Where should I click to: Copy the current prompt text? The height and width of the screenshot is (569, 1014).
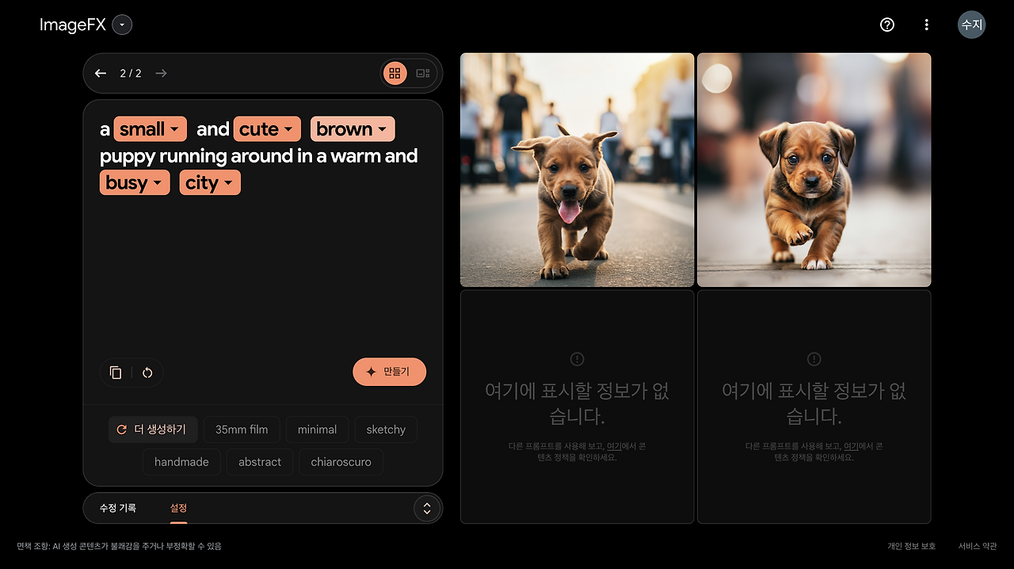(x=116, y=372)
